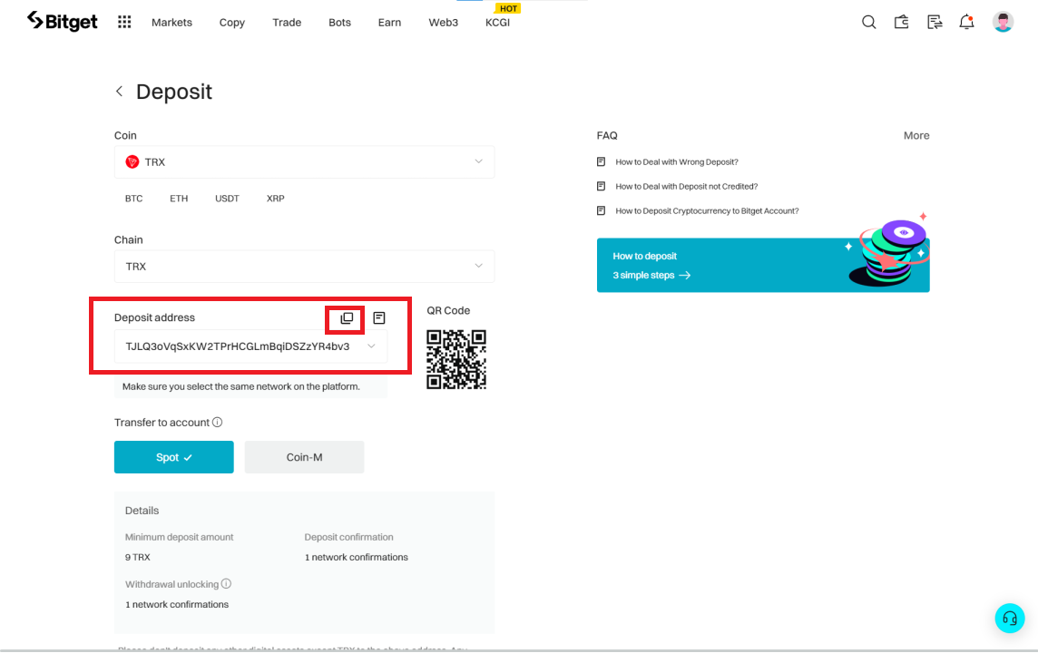This screenshot has height=653, width=1038.
Task: Choose ETH quick coin shortcut
Action: (179, 199)
